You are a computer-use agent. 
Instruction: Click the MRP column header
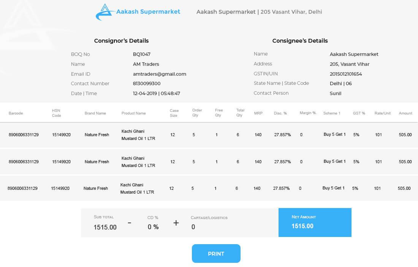[x=258, y=113]
